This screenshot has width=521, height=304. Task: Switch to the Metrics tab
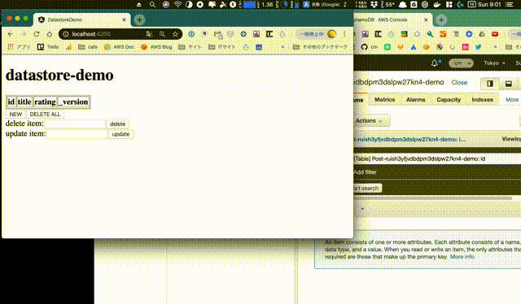click(x=384, y=99)
